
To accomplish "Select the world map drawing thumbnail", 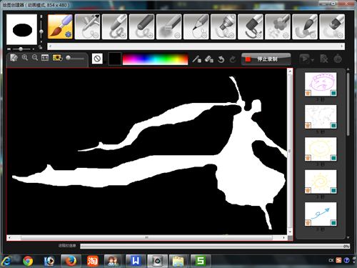I will coord(321,116).
